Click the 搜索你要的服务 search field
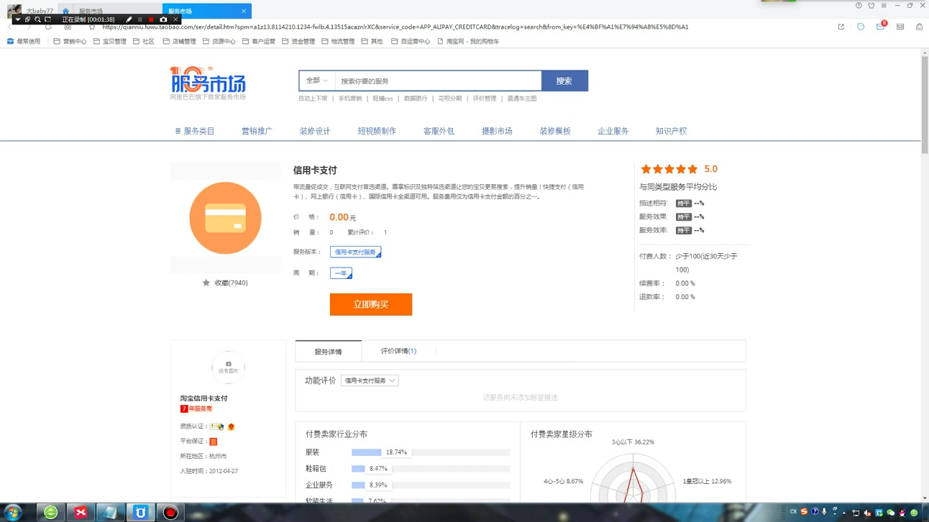The image size is (929, 522). tap(438, 81)
